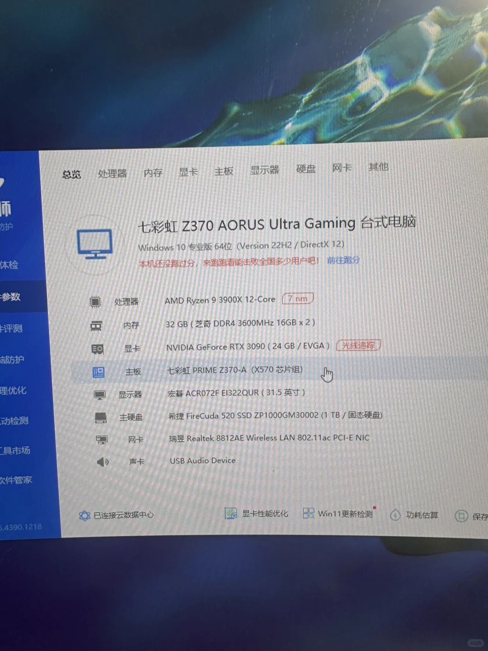The image size is (488, 651).
Task: Click the 7 nm badge next to CPU
Action: (x=297, y=298)
